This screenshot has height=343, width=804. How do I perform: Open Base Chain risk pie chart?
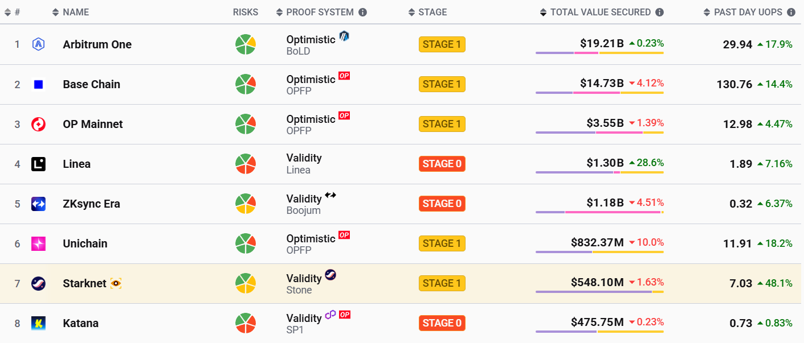coord(246,84)
